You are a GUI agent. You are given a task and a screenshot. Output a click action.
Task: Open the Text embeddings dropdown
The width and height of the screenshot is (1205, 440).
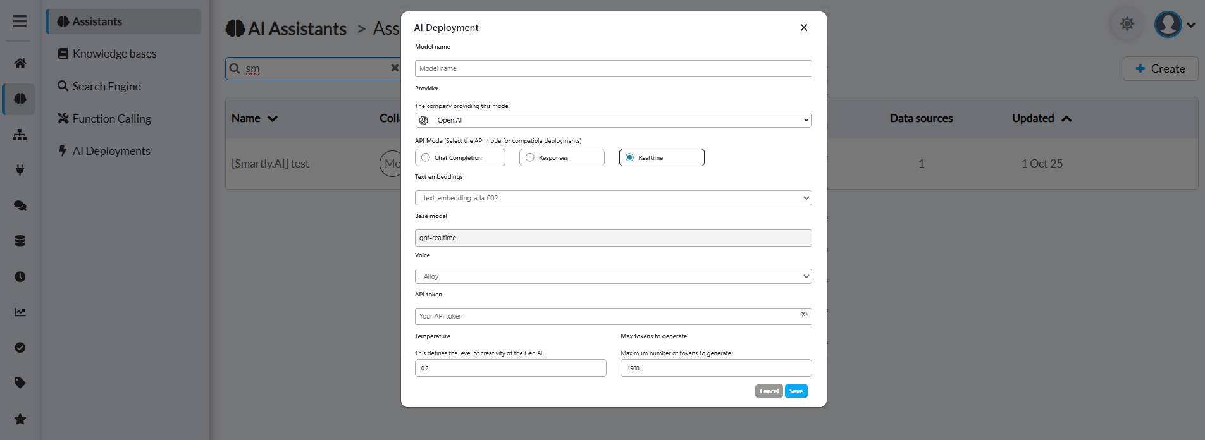click(613, 198)
